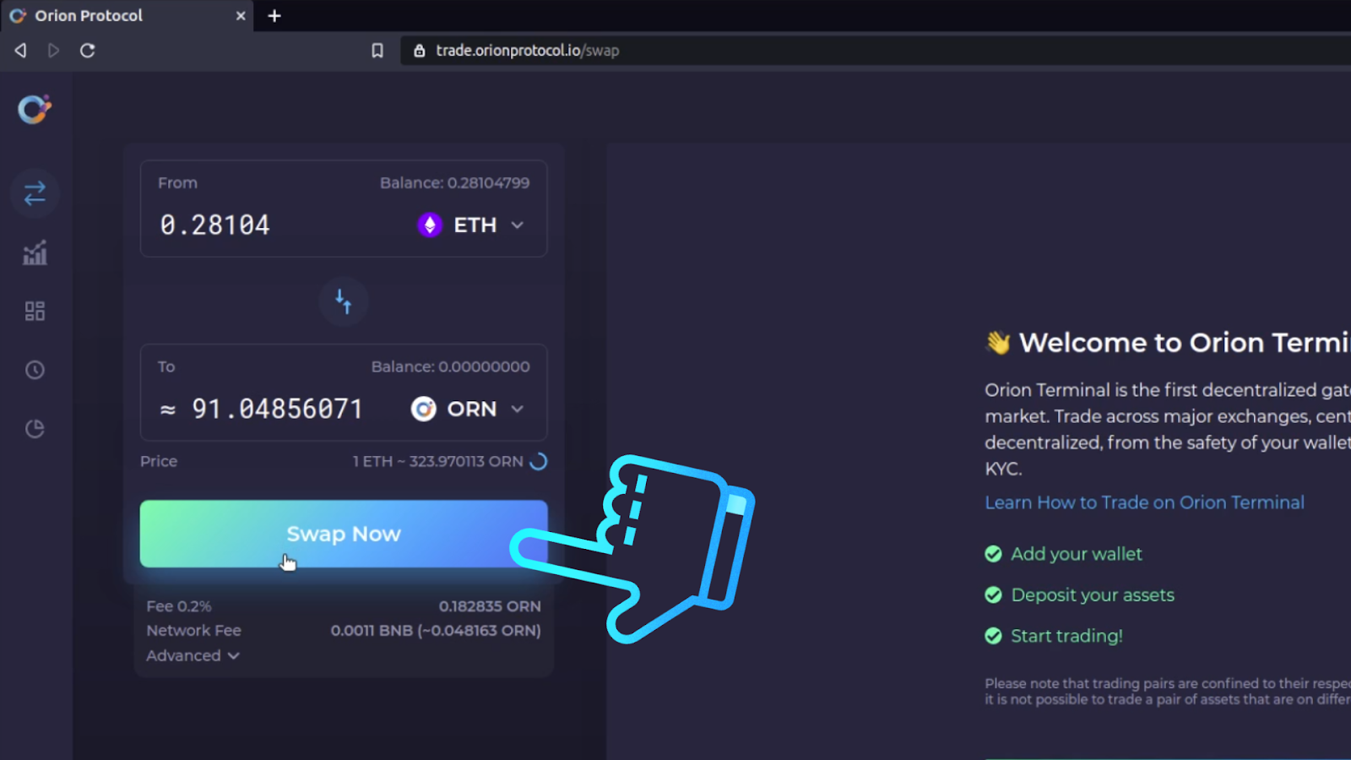Viewport: 1351px width, 760px height.
Task: Click the green check beside Deposit your assets
Action: coord(993,595)
